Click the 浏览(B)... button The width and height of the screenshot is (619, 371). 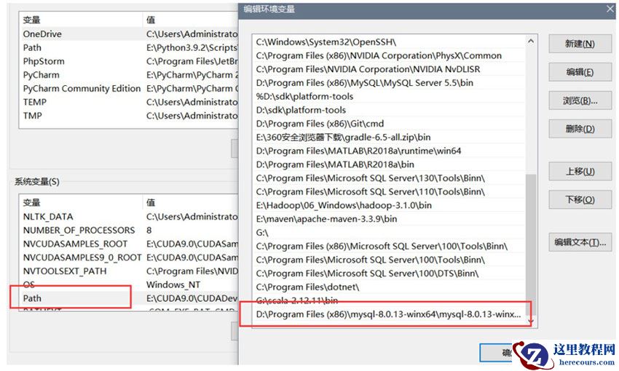(580, 100)
